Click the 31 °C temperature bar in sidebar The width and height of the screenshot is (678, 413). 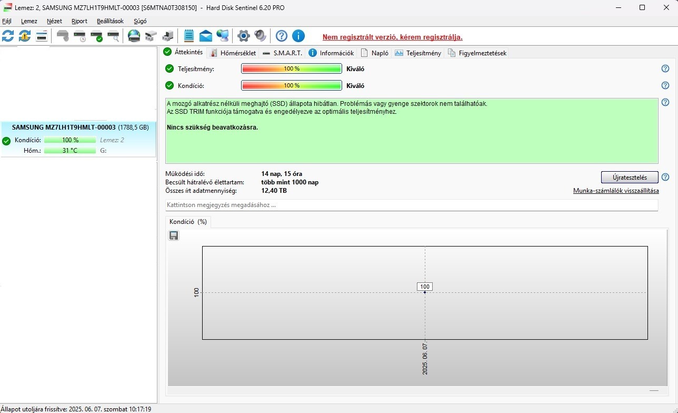[70, 151]
